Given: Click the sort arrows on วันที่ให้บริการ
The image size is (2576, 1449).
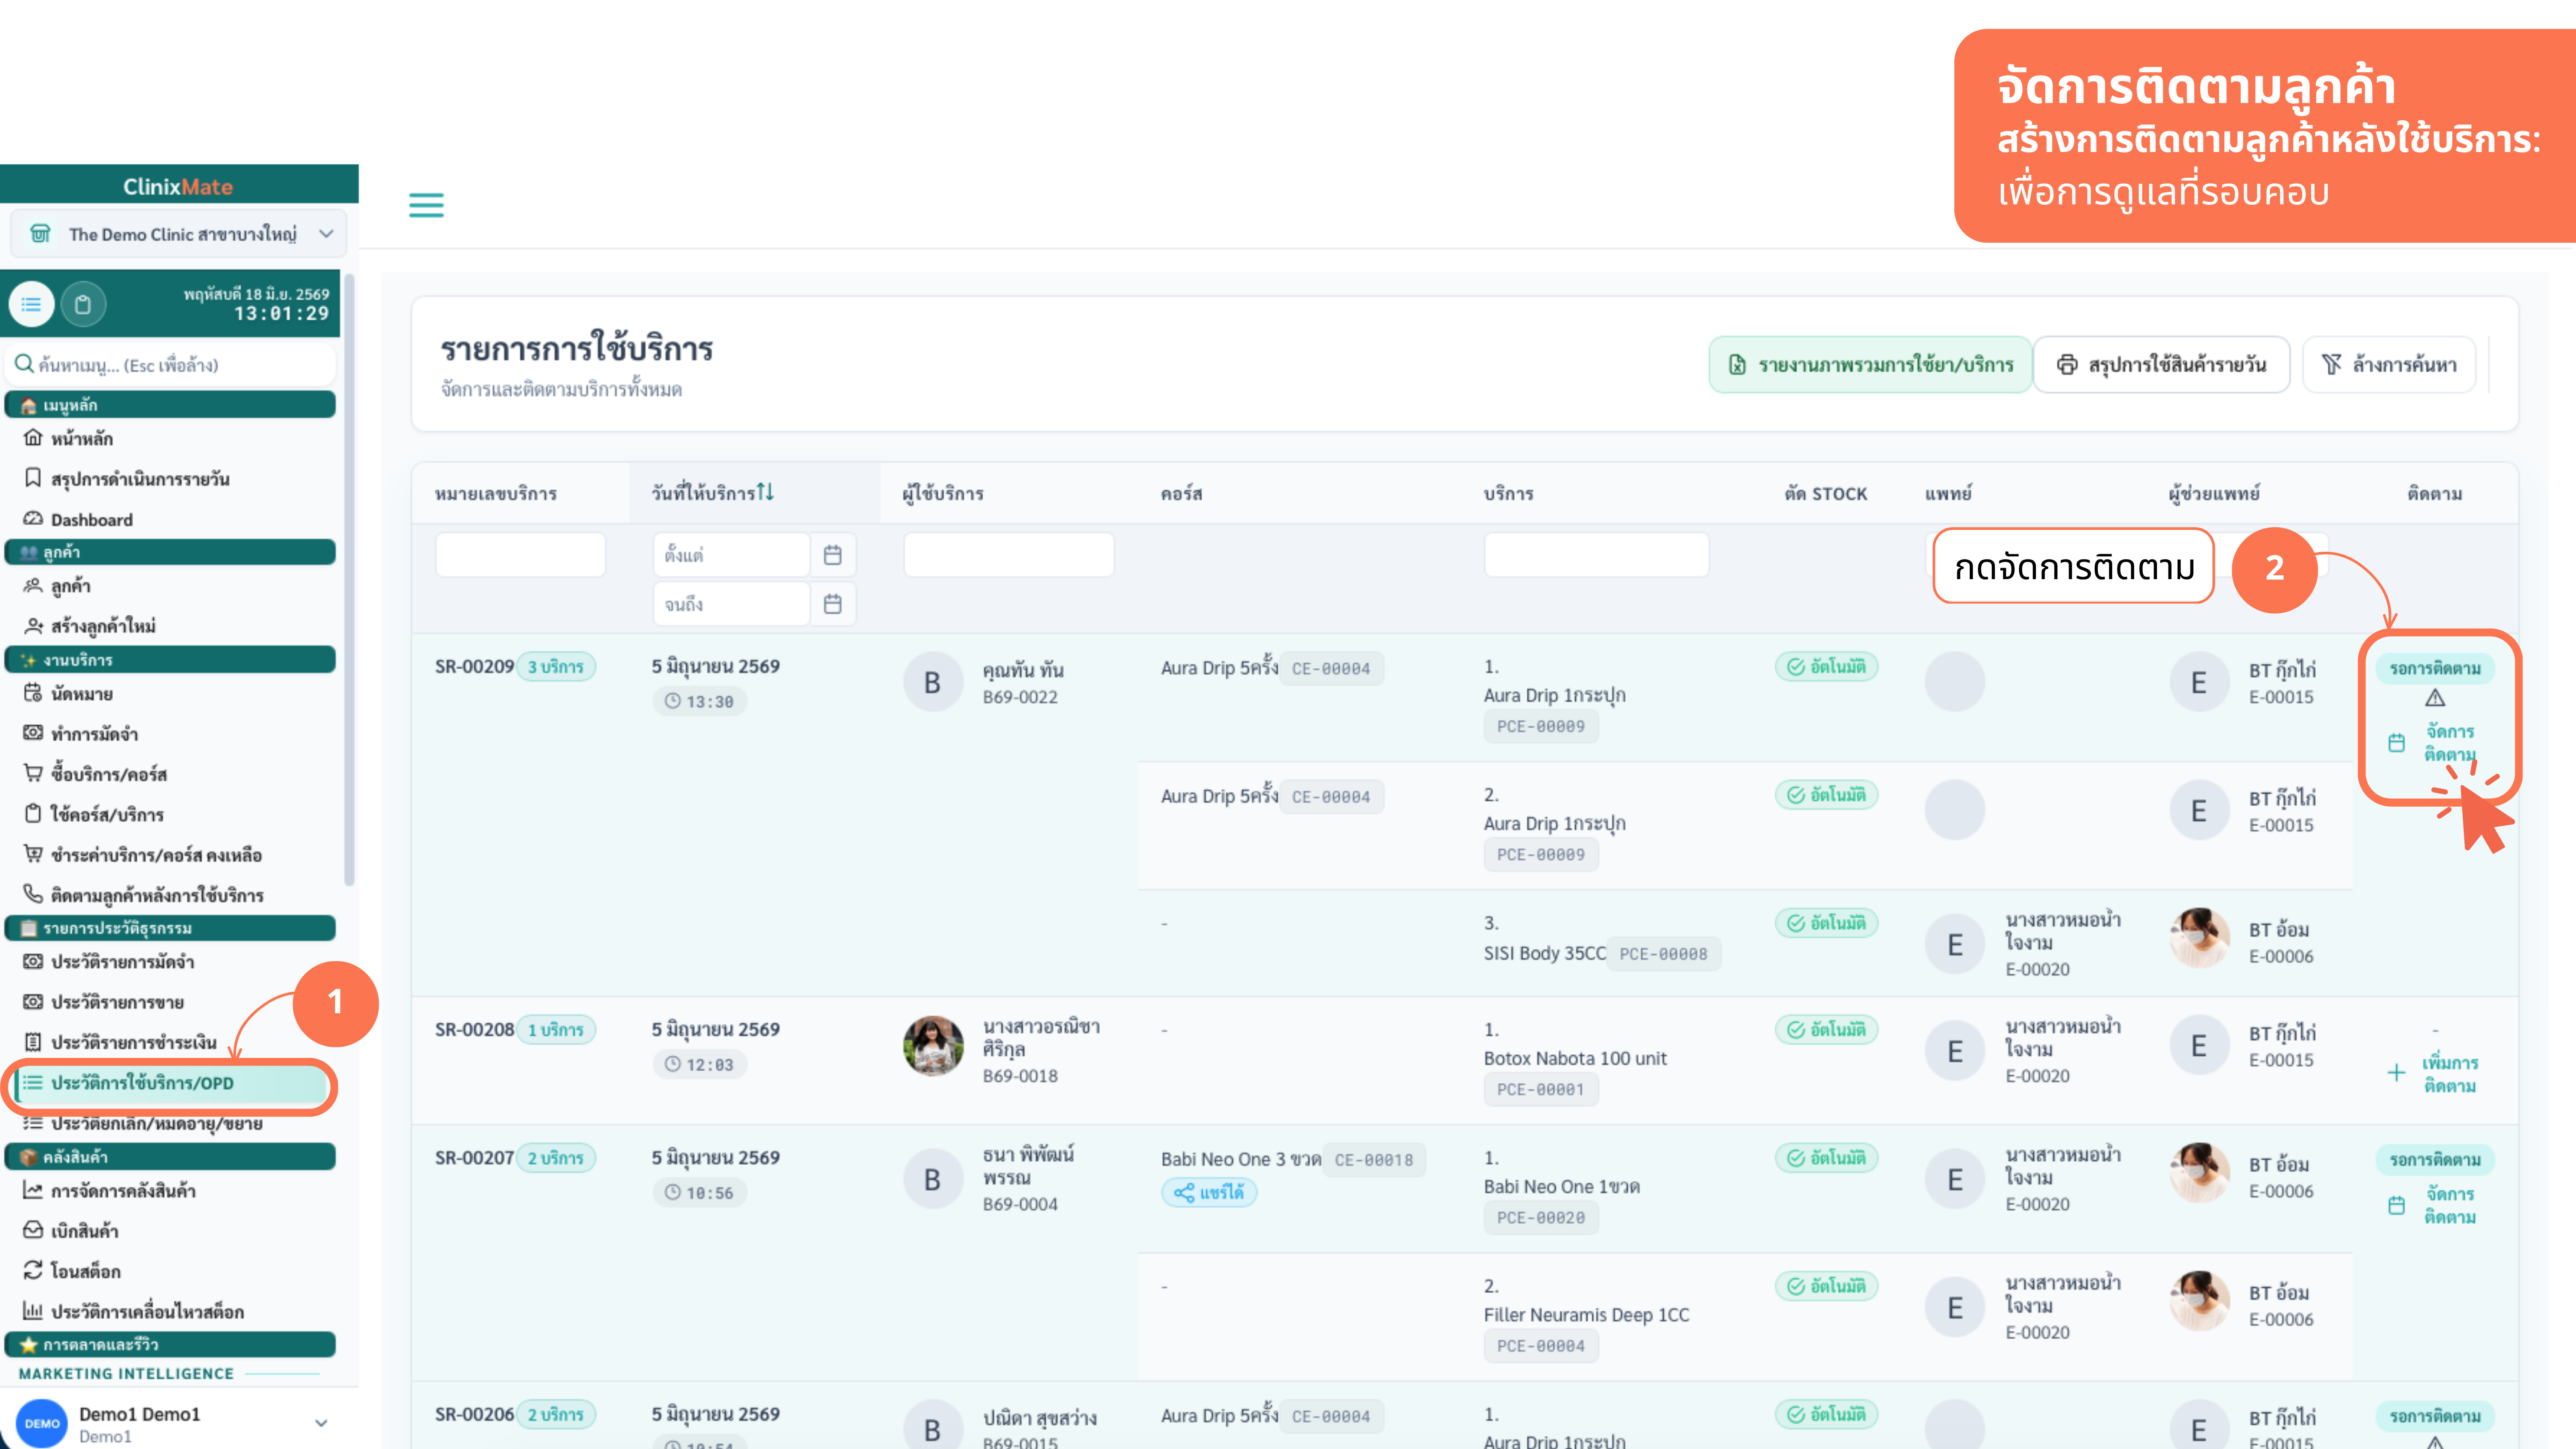Looking at the screenshot, I should [765, 492].
